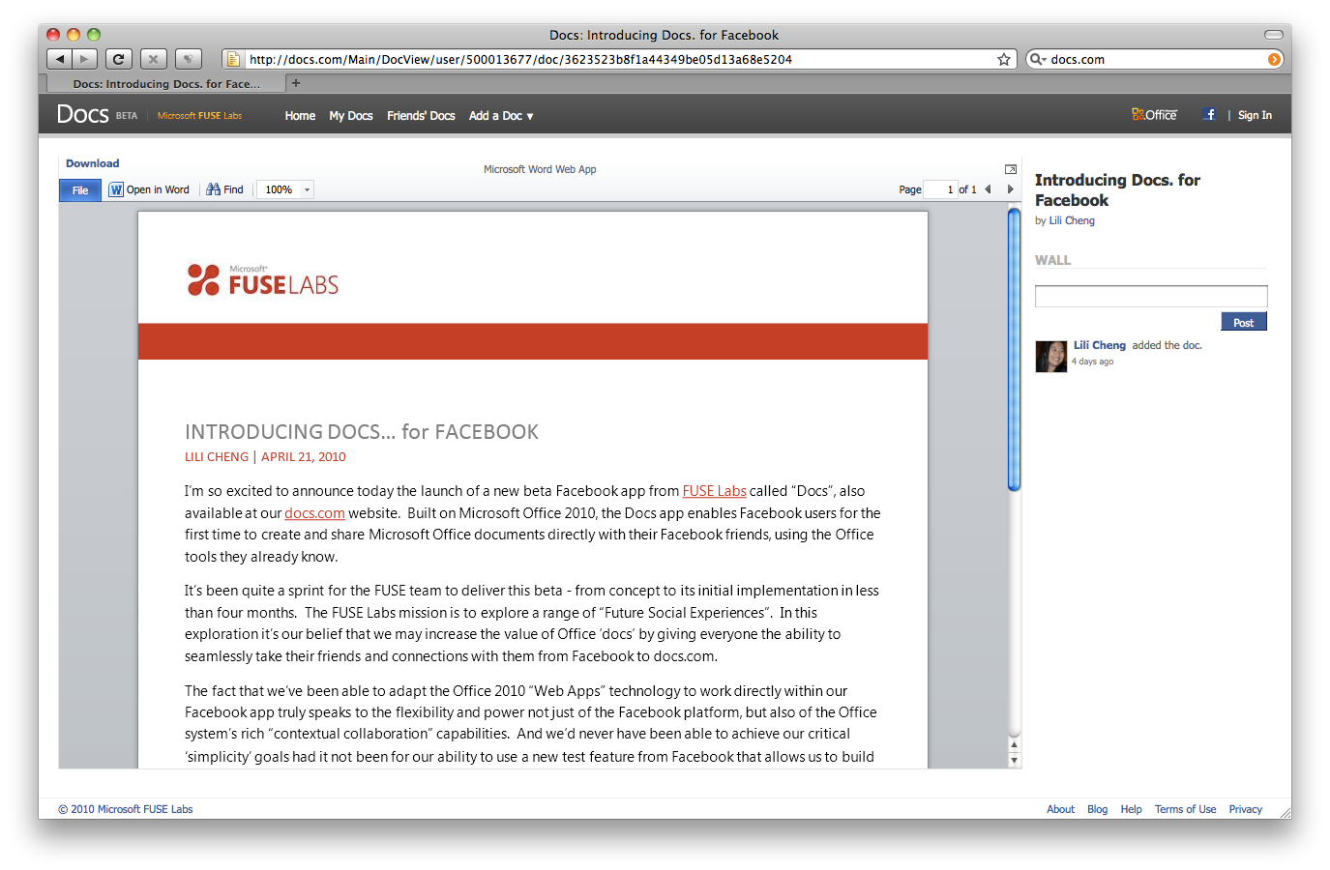Click the '4 days ago' timestamp

[1092, 362]
